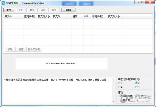
Task: Toggle the 预览 preview checkbox
Action: click(138, 96)
